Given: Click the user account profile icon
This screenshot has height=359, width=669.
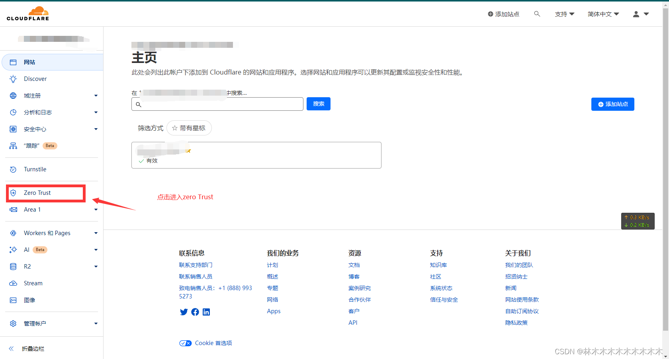Looking at the screenshot, I should 636,14.
